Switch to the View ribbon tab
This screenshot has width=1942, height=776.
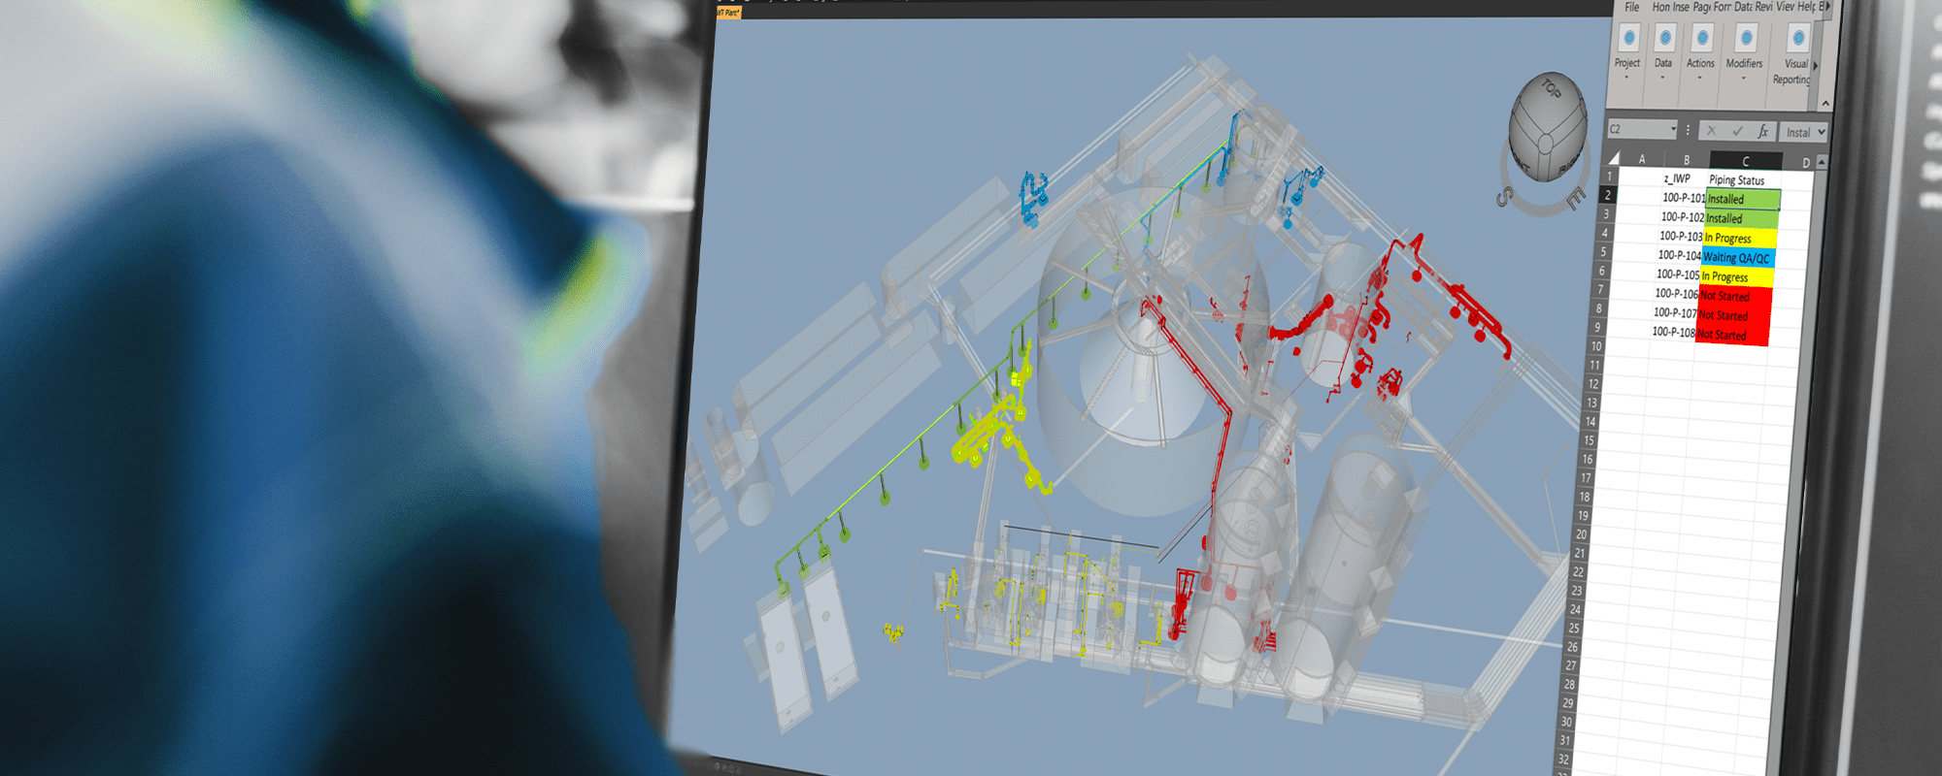1785,7
